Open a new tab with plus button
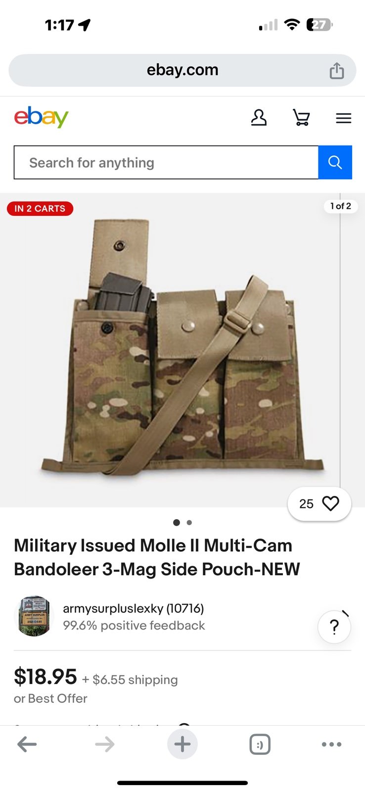The height and width of the screenshot is (792, 365). point(182,744)
